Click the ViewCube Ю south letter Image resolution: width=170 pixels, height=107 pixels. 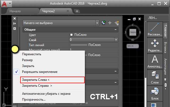point(133,40)
